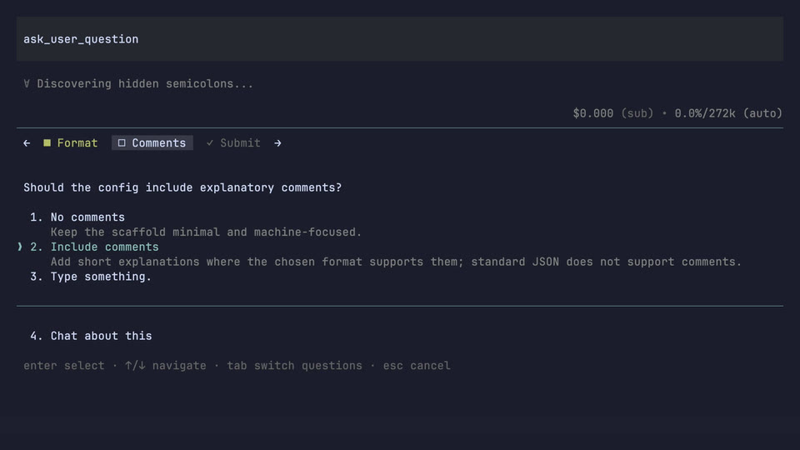Pick option 4 Chat about this
Screen dimensions: 800x450
pos(91,336)
